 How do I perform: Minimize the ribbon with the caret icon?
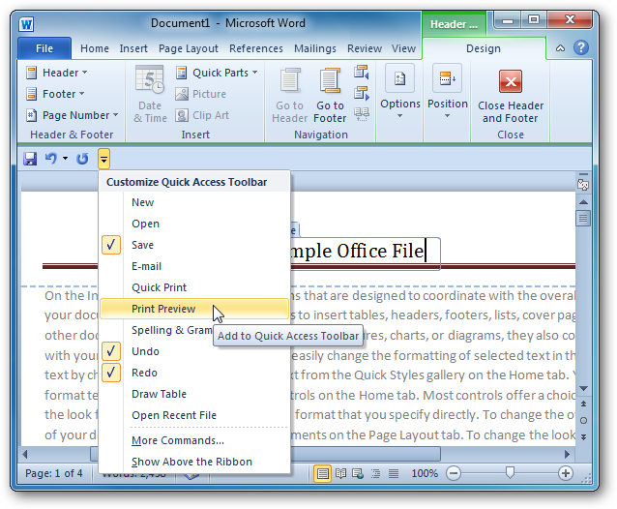pos(560,48)
